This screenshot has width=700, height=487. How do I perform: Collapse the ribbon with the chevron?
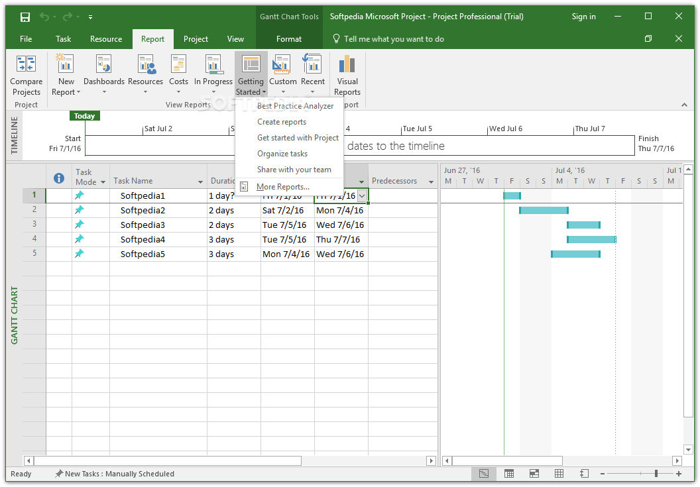point(684,105)
